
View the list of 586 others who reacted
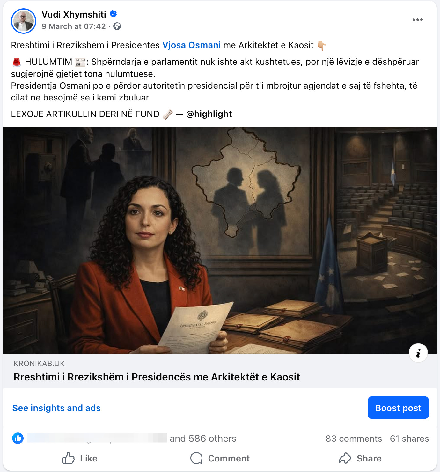click(203, 439)
